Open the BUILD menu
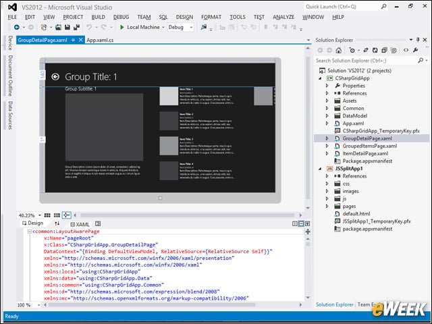Viewport: 432px width, 324px height. pyautogui.click(x=98, y=17)
